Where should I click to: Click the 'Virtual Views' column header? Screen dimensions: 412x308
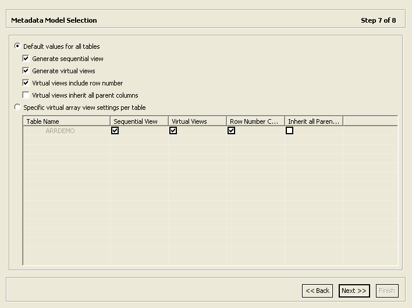click(197, 121)
